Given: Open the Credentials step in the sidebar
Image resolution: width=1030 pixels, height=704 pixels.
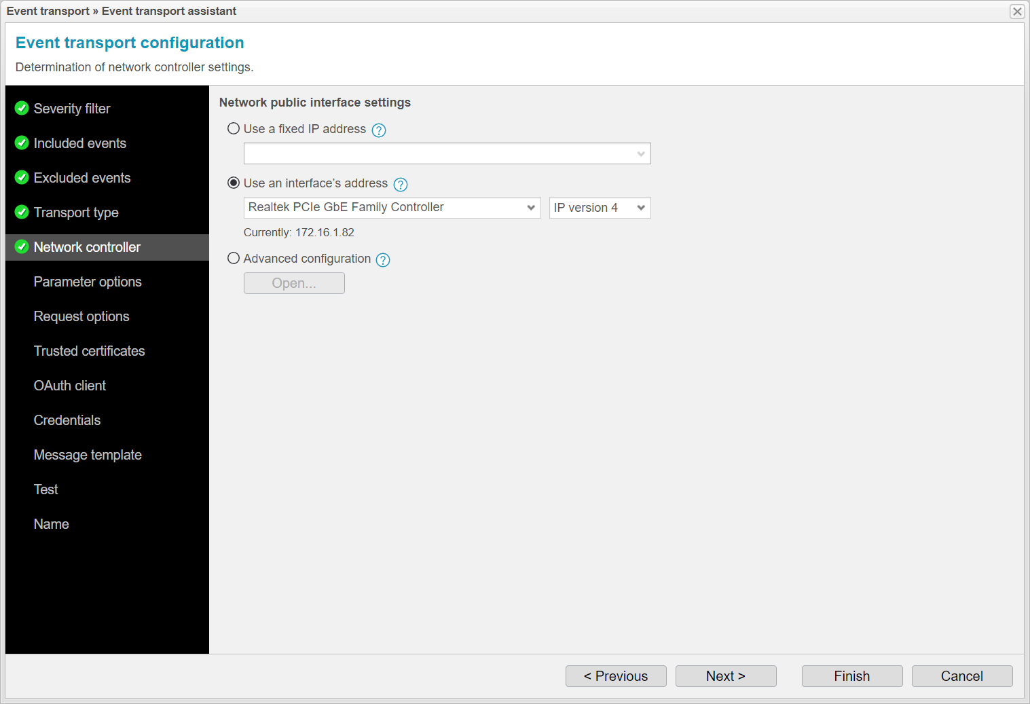Looking at the screenshot, I should pos(67,420).
